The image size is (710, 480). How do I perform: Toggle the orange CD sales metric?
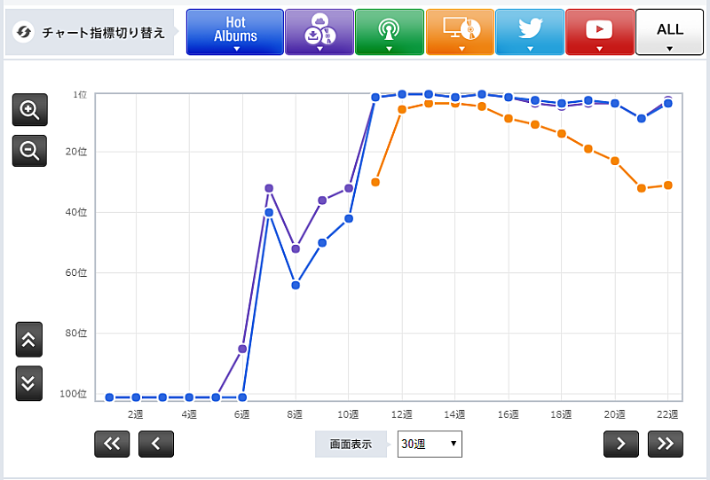[459, 32]
